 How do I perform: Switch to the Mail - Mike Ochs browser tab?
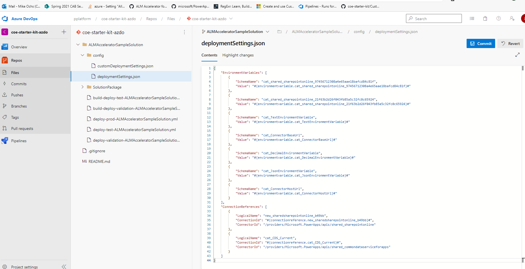click(22, 6)
